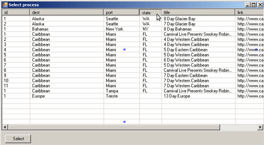Click the Tampa port cell
Image resolution: width=264 pixels, height=145 pixels.
(122, 91)
